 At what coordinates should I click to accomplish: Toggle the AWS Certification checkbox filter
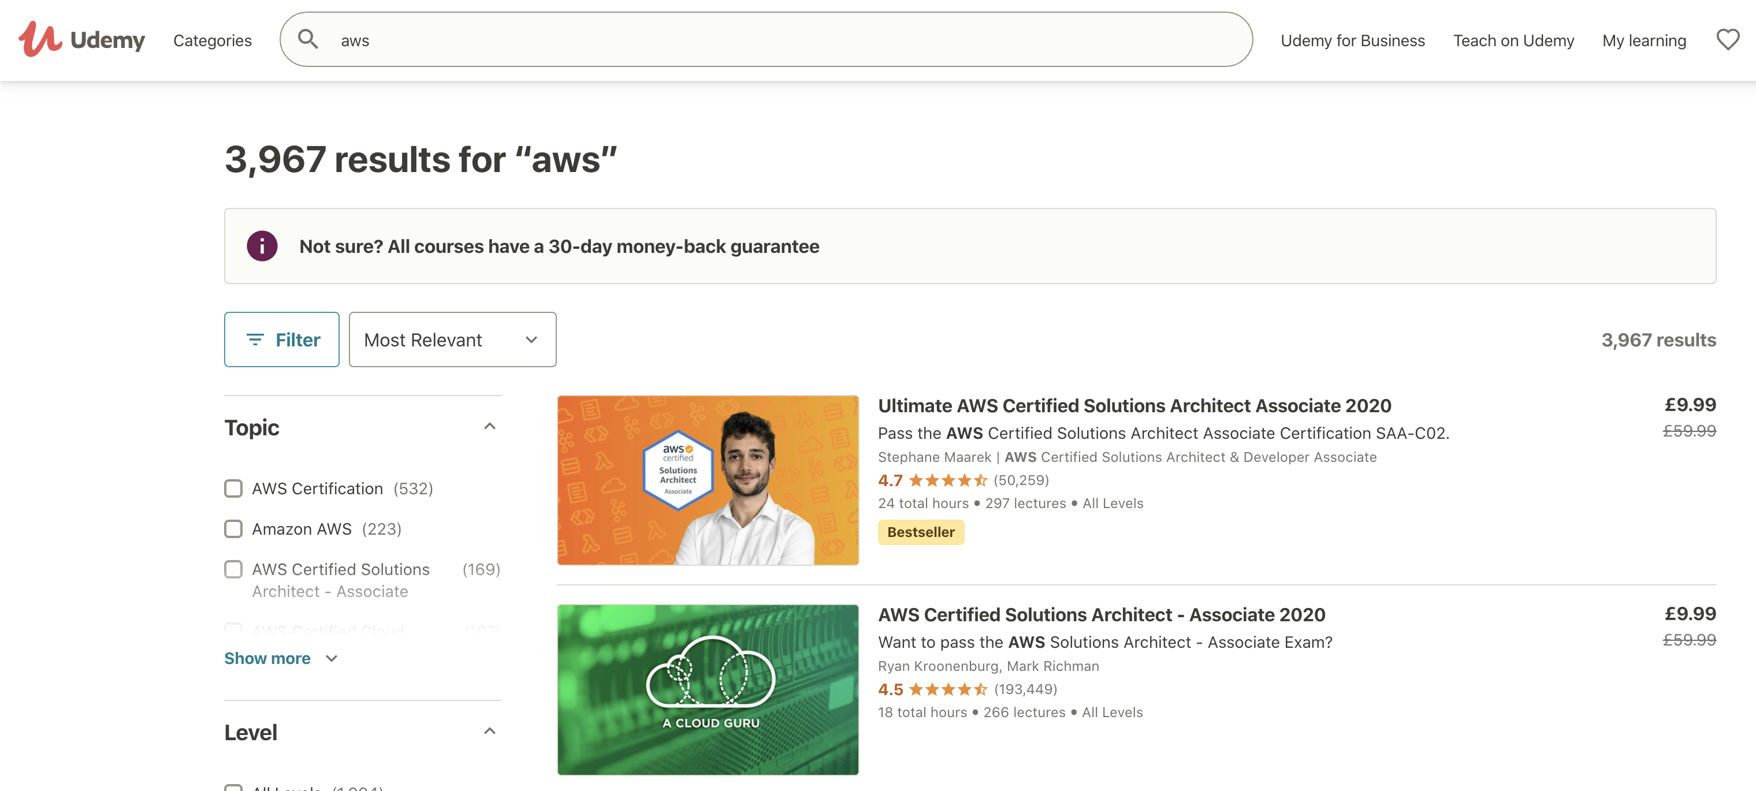pyautogui.click(x=232, y=488)
